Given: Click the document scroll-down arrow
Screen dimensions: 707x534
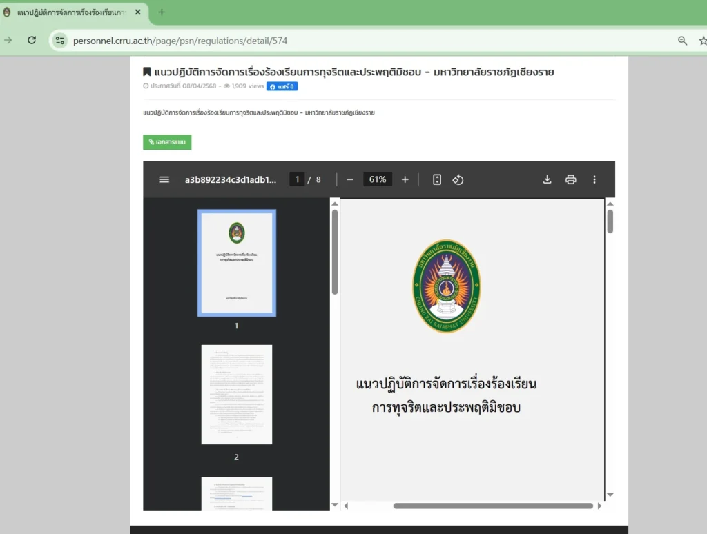Looking at the screenshot, I should click(x=610, y=495).
